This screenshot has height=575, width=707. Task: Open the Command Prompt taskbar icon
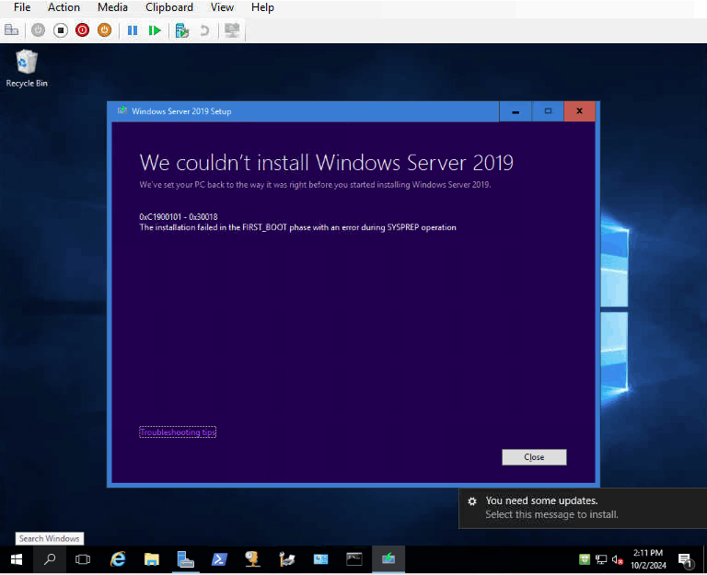point(354,559)
